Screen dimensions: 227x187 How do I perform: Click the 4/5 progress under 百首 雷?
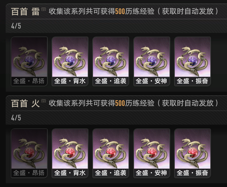[x=16, y=26]
